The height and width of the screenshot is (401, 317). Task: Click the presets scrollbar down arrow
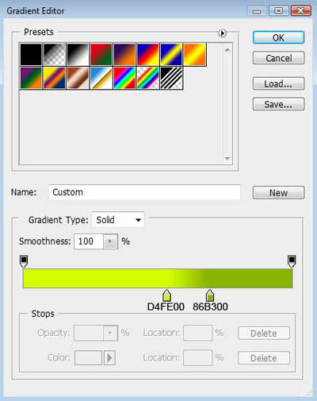[x=227, y=158]
